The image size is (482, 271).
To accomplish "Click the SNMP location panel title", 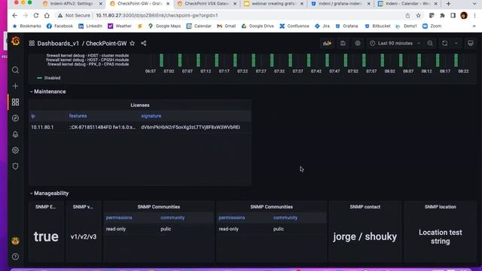I will pos(440,207).
